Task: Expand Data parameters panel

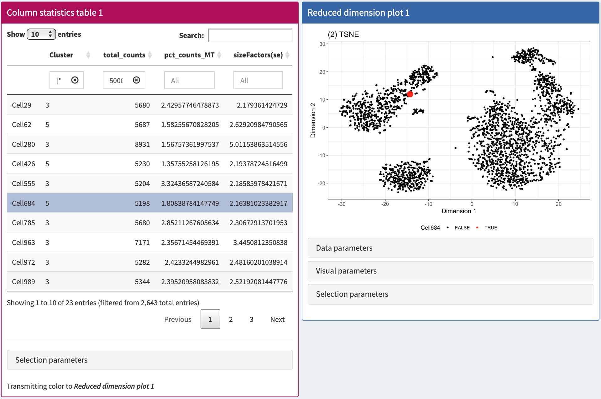Action: click(450, 248)
